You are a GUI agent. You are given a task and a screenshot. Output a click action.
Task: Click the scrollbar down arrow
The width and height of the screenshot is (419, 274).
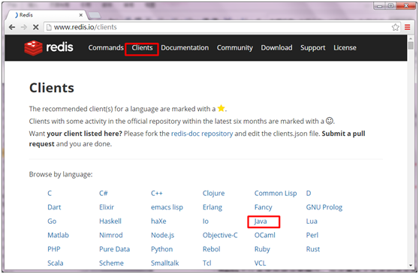click(411, 265)
